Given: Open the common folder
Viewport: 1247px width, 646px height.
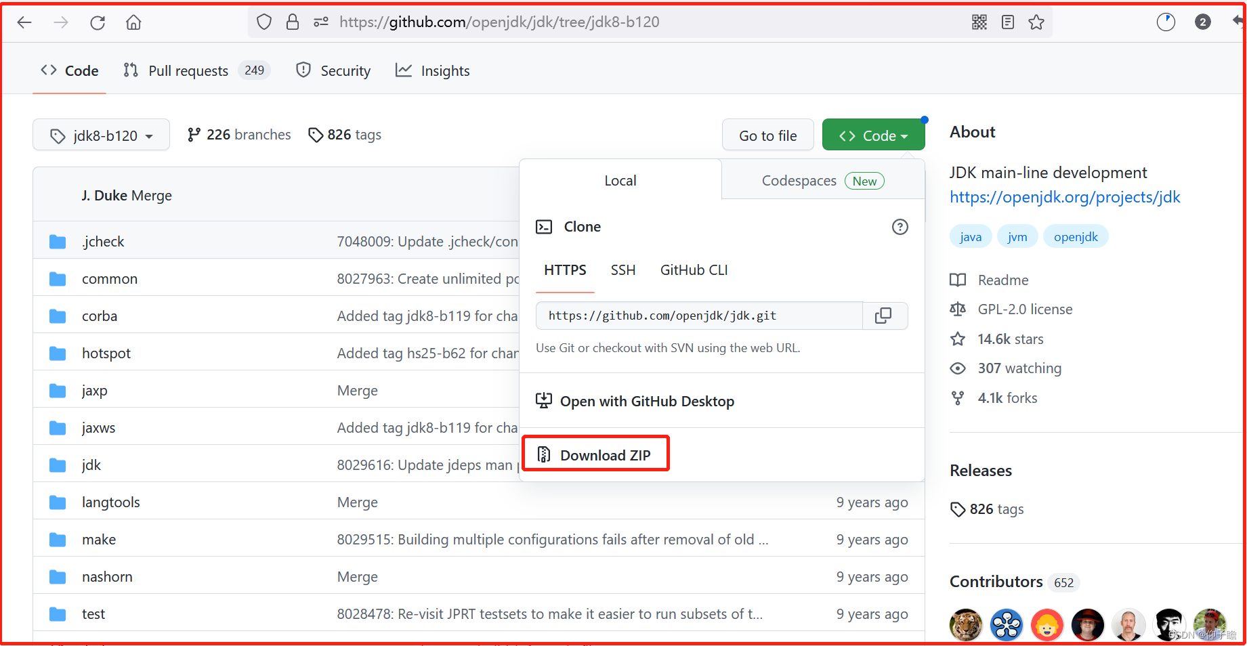Looking at the screenshot, I should click(x=110, y=279).
